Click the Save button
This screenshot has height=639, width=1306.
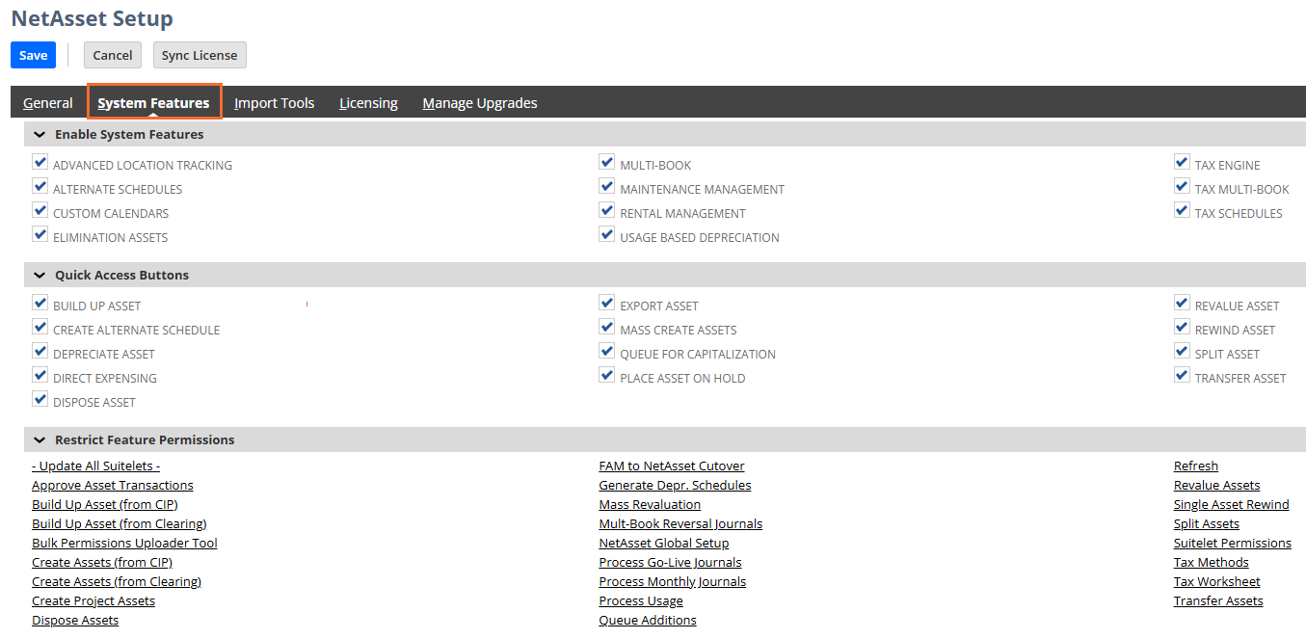click(33, 55)
